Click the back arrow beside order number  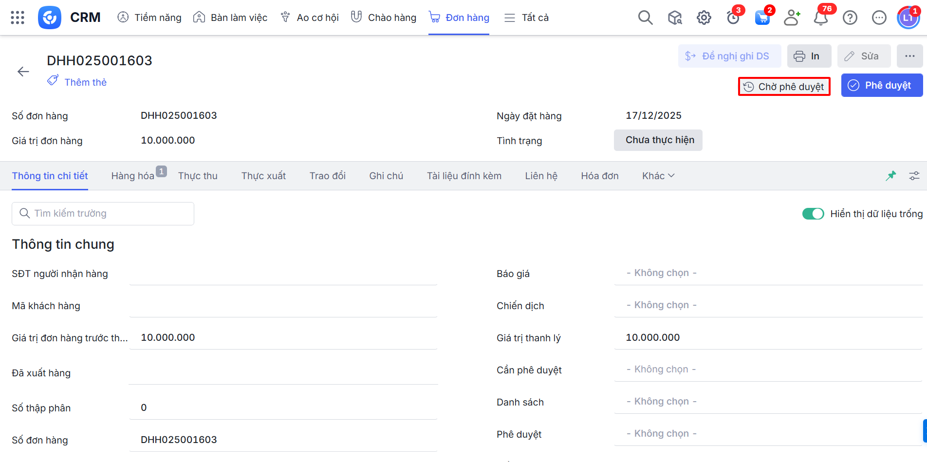click(23, 72)
